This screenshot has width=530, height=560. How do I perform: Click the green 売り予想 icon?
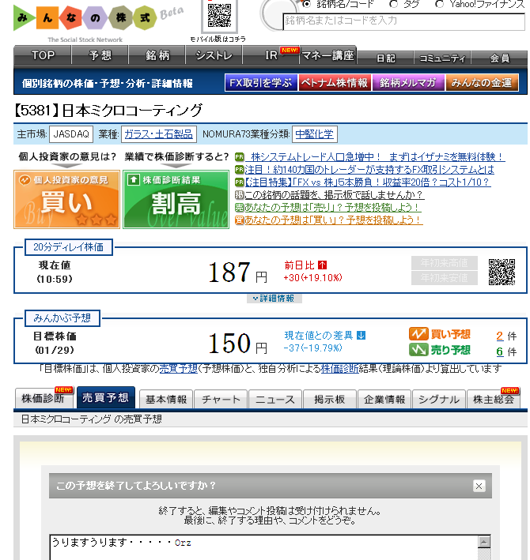click(418, 350)
